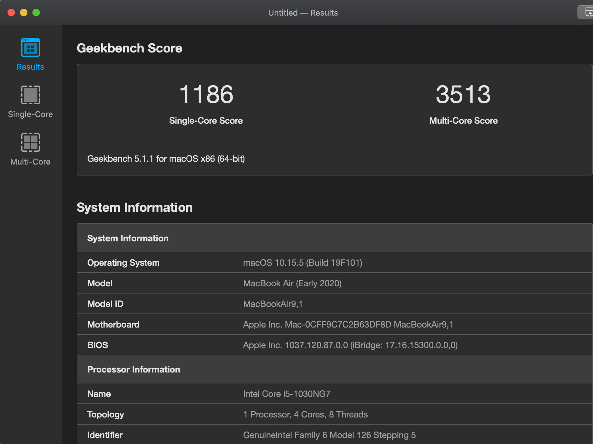Click the Results text label in the sidebar
The width and height of the screenshot is (593, 444).
[x=30, y=67]
